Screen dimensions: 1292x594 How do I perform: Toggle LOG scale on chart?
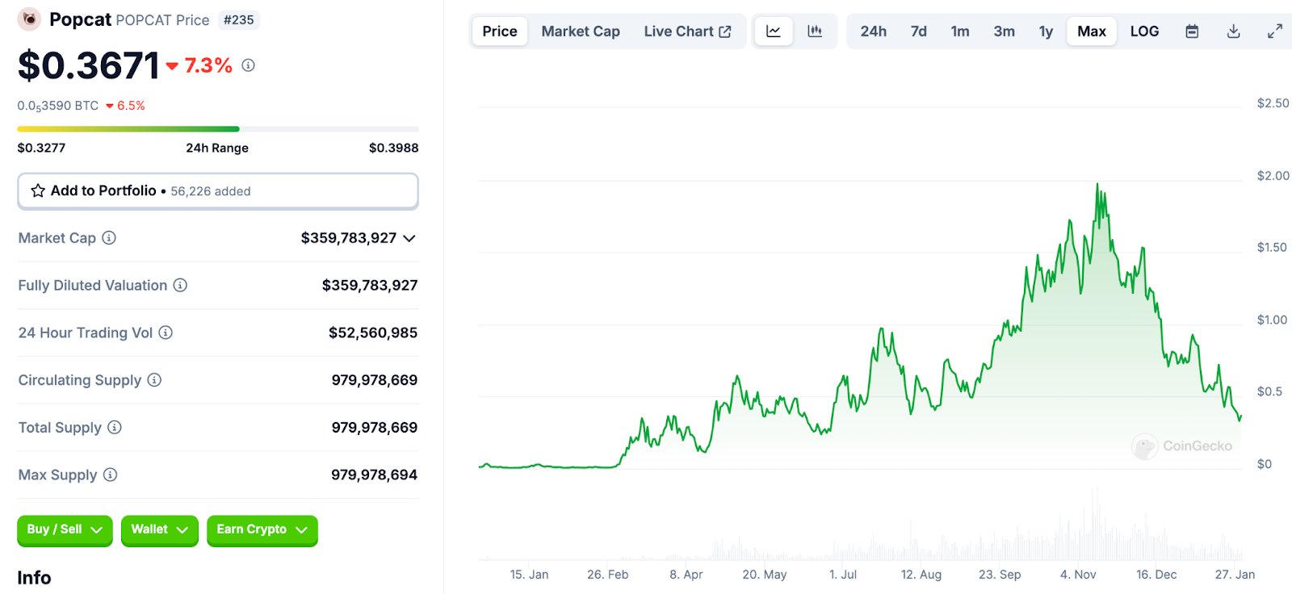tap(1144, 31)
